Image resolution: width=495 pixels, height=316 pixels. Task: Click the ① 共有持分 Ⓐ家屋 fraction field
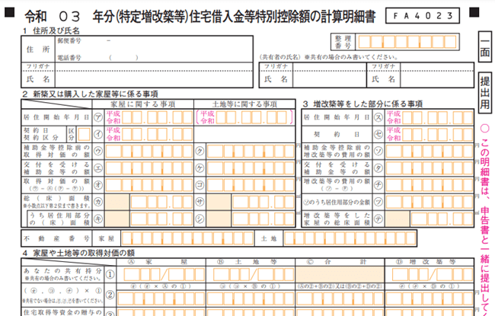point(164,274)
